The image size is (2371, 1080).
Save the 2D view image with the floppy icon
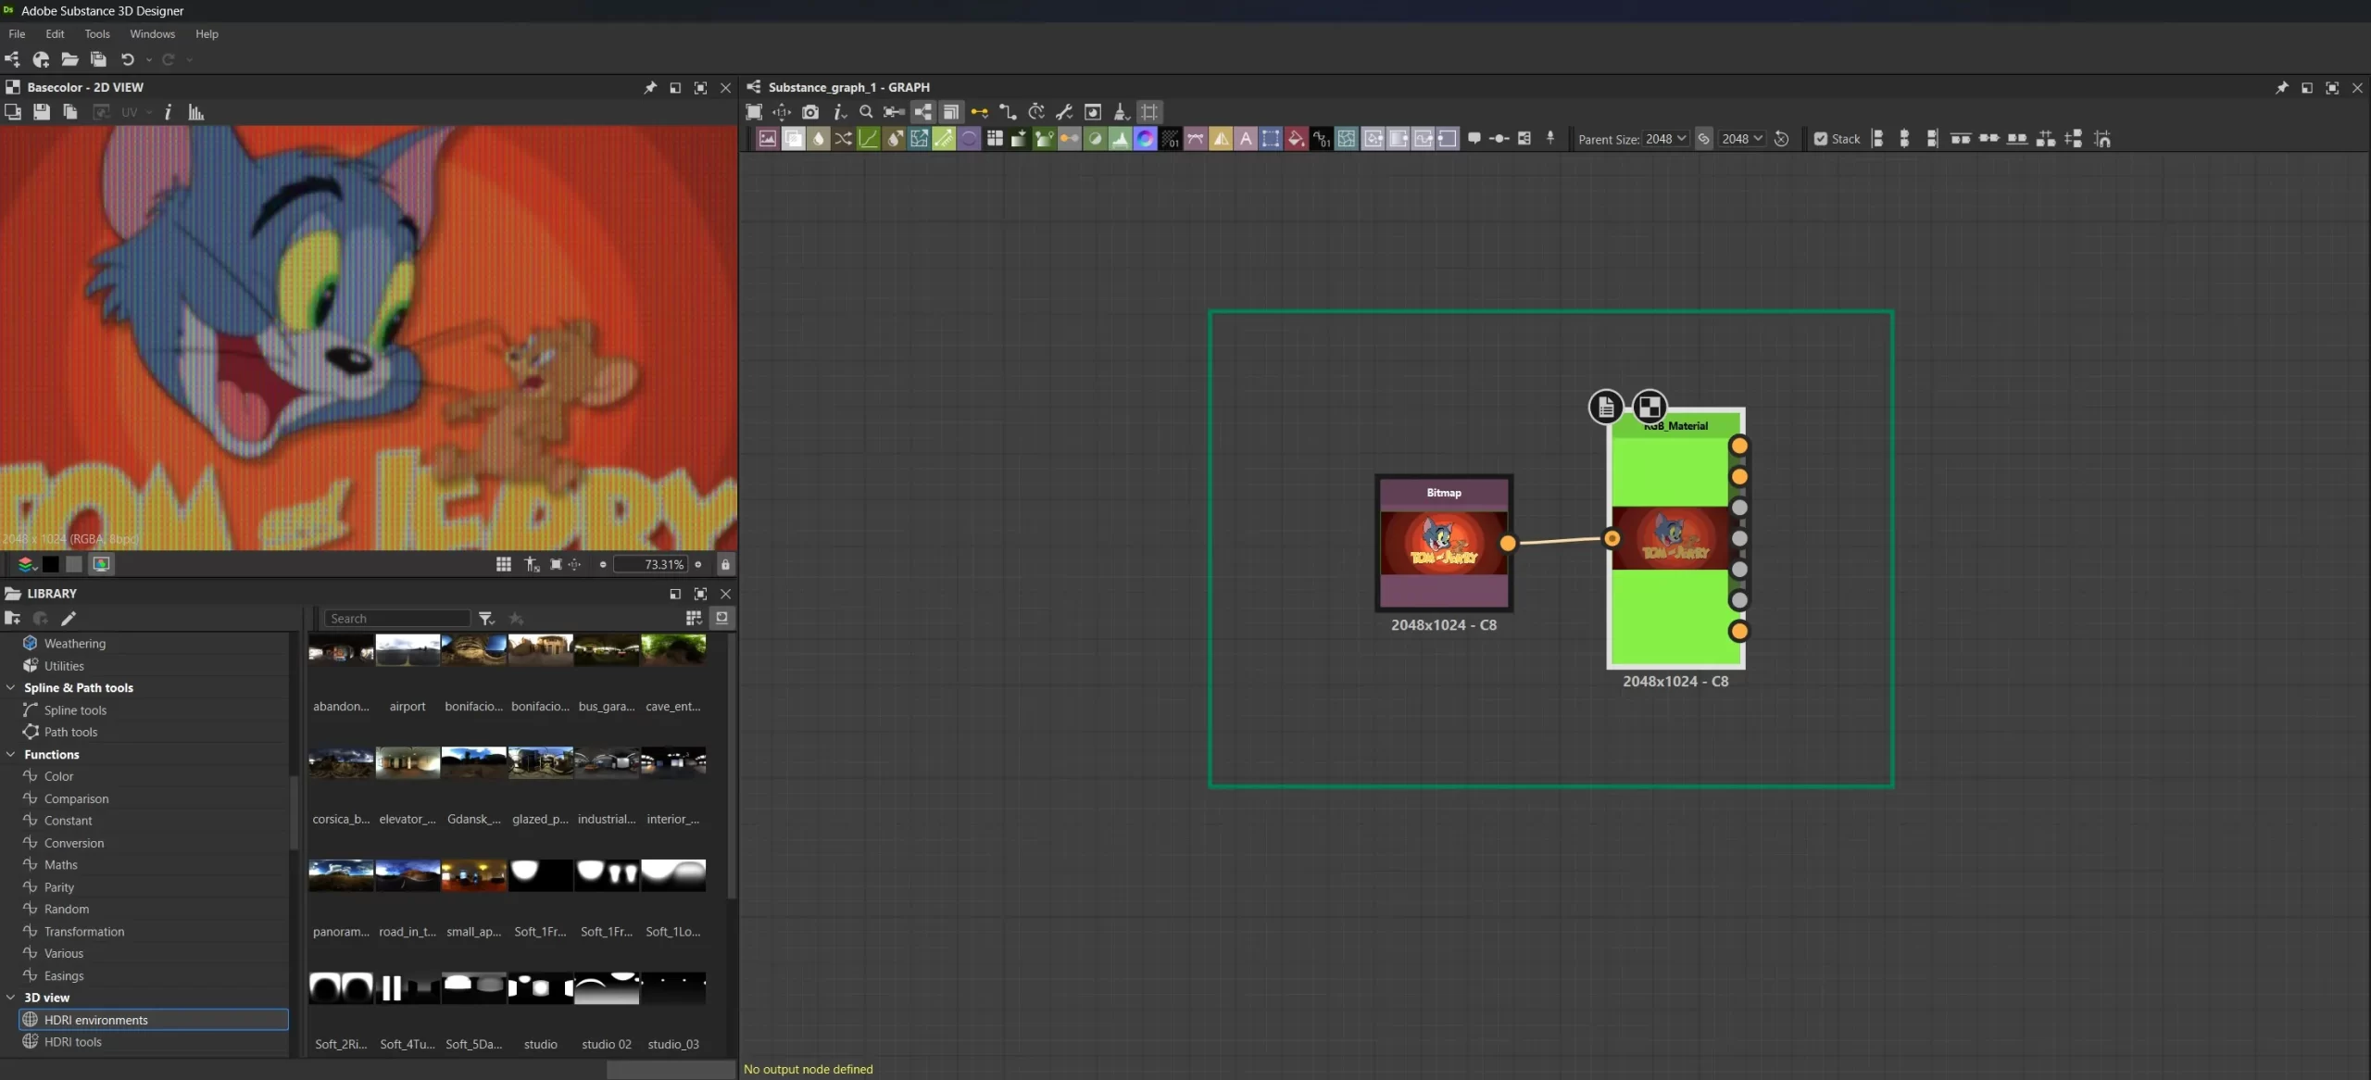pyautogui.click(x=42, y=112)
